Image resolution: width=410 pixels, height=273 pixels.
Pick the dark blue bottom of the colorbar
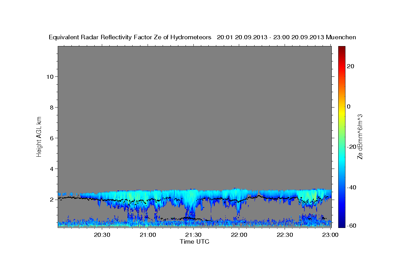tap(342, 224)
